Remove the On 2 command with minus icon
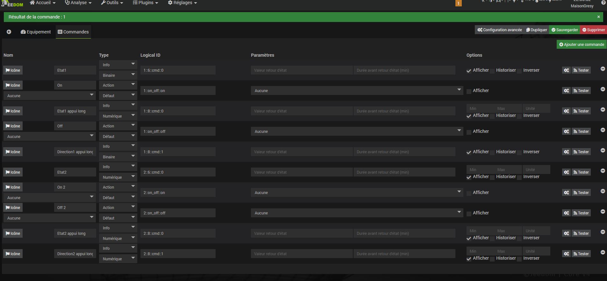Viewport: 607px width, 281px height. click(603, 191)
